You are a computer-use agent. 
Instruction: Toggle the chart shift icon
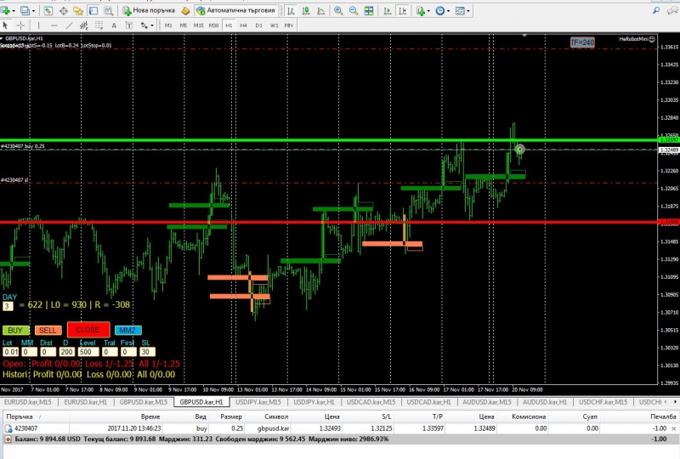pos(402,10)
